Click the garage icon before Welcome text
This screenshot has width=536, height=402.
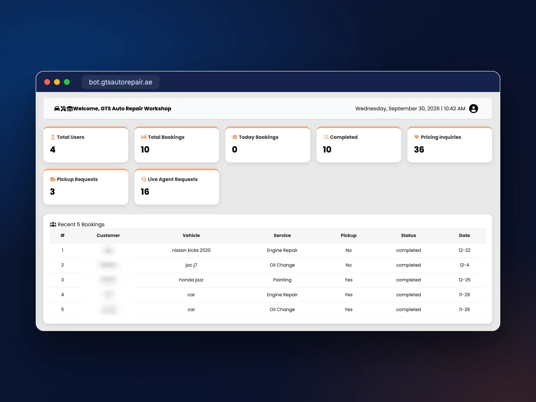70,109
